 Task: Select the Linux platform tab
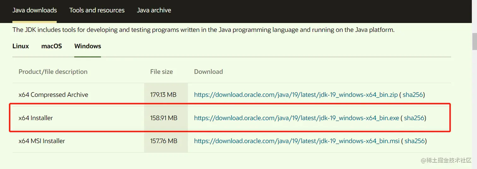pos(21,46)
